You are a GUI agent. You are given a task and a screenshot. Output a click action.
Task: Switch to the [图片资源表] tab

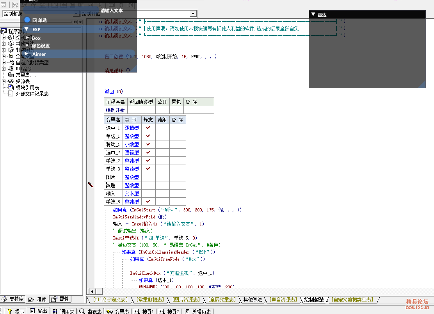coord(186,300)
